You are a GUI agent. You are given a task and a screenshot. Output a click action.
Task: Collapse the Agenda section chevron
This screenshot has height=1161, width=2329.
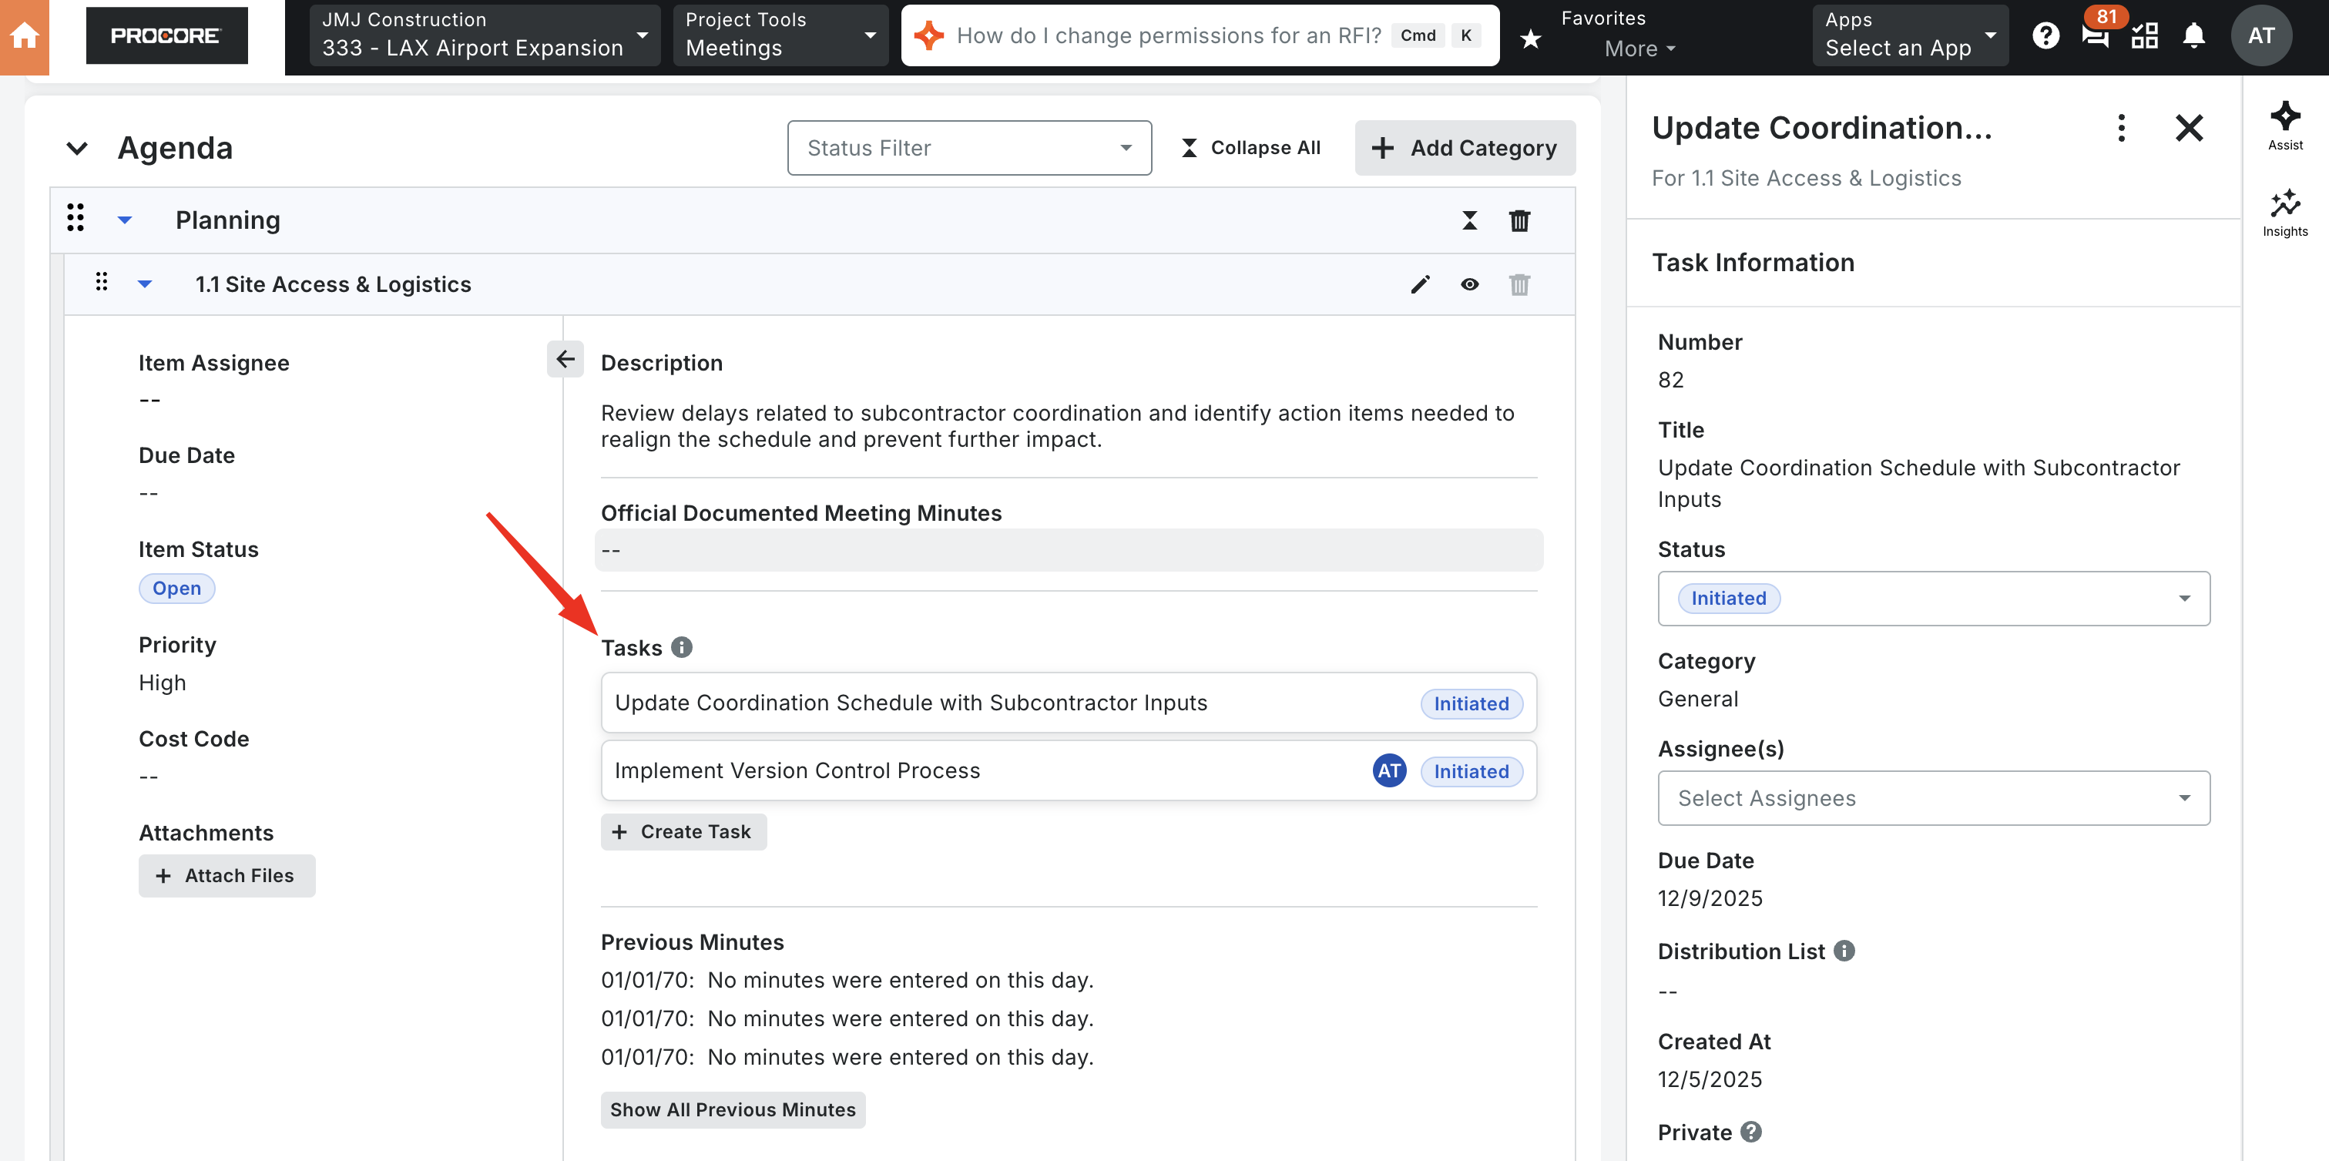pos(78,148)
